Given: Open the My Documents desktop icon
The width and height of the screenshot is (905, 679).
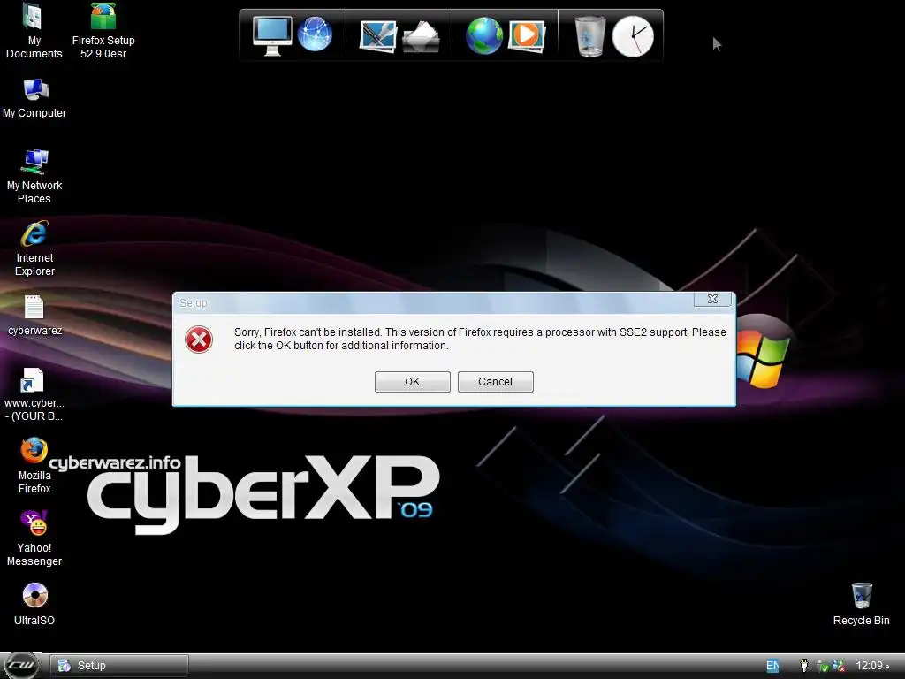Looking at the screenshot, I should pyautogui.click(x=34, y=31).
